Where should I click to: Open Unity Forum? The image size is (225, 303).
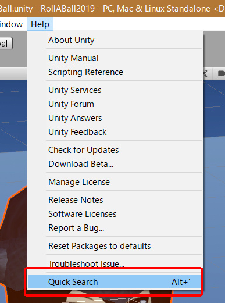click(x=115, y=104)
